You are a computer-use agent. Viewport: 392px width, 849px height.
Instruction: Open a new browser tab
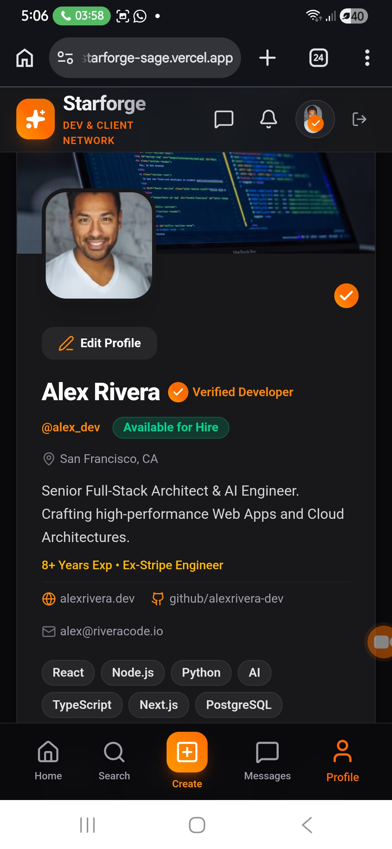pos(268,58)
